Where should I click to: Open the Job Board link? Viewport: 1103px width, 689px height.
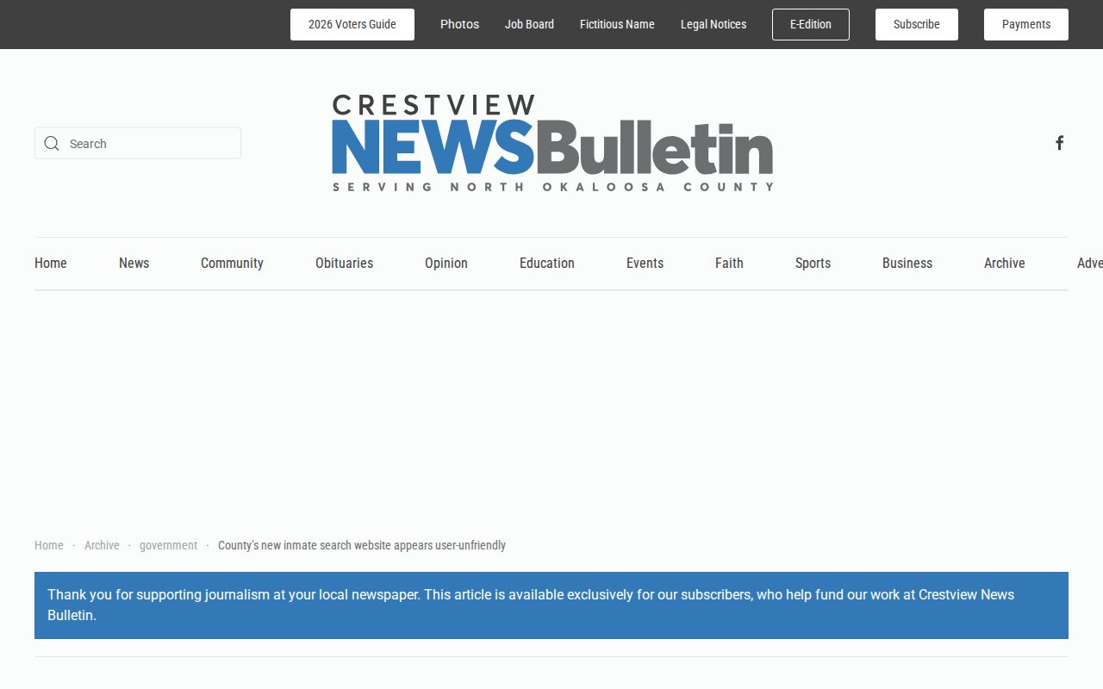point(529,24)
